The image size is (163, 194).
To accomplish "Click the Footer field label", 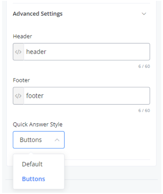I will (21, 80).
